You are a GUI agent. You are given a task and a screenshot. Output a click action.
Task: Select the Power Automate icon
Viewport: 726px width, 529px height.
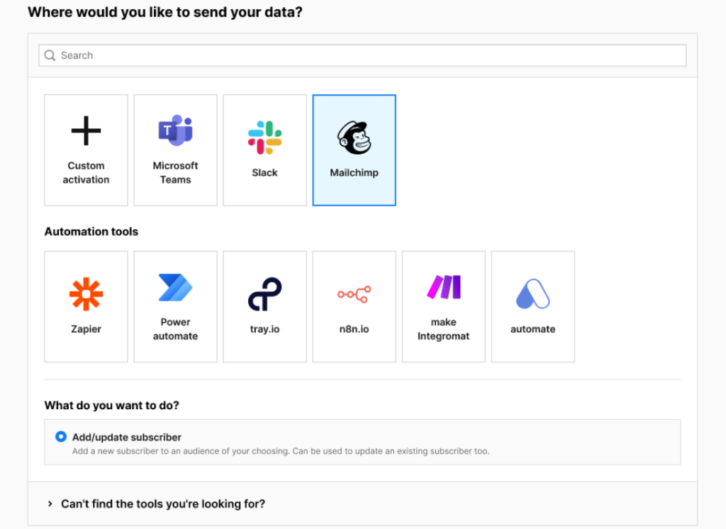(175, 286)
